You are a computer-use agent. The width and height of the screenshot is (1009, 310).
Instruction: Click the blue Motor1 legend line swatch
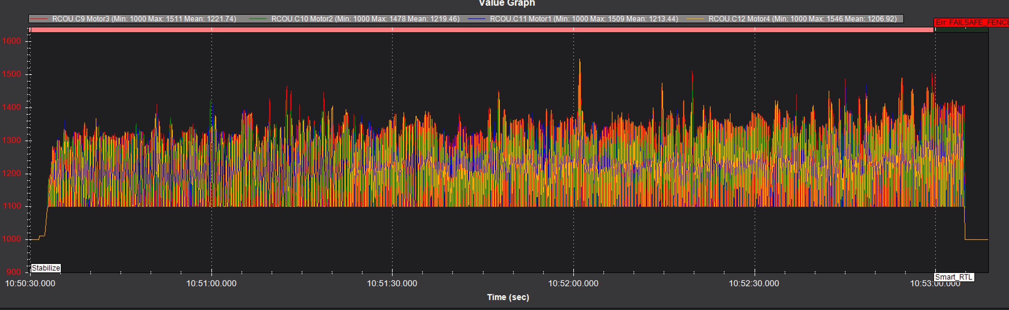click(476, 19)
